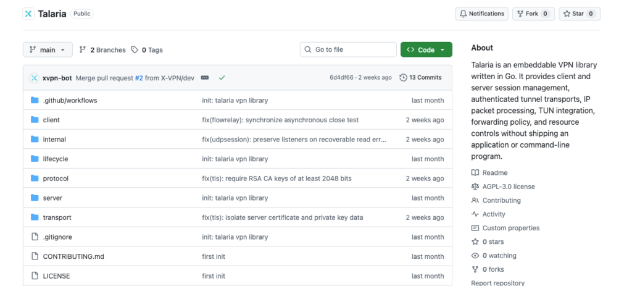Open 'init: talaria vpn library' commit on server row
The height and width of the screenshot is (286, 632).
point(235,198)
